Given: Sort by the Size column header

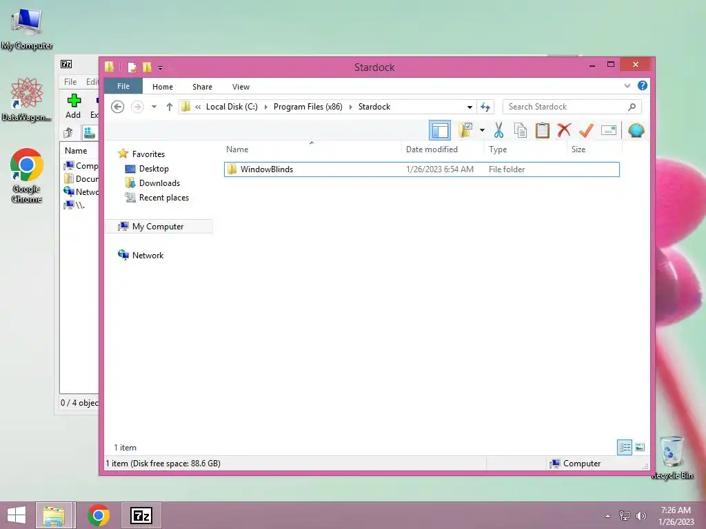Looking at the screenshot, I should point(578,149).
